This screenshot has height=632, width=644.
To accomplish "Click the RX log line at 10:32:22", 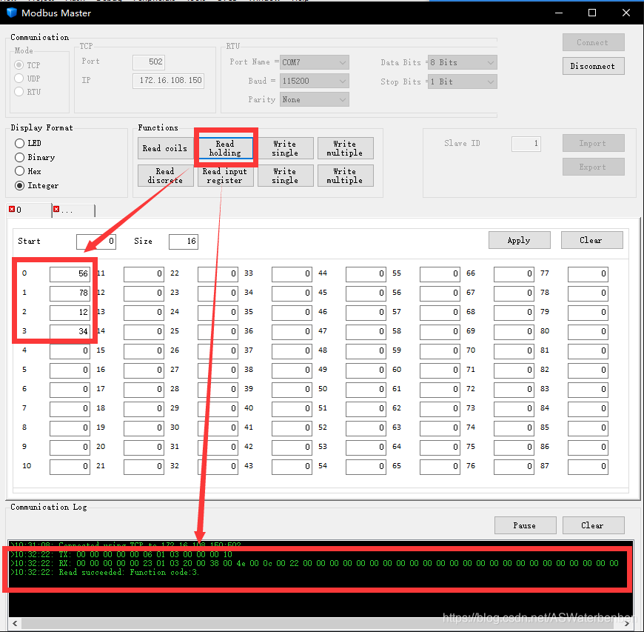I will (x=314, y=563).
